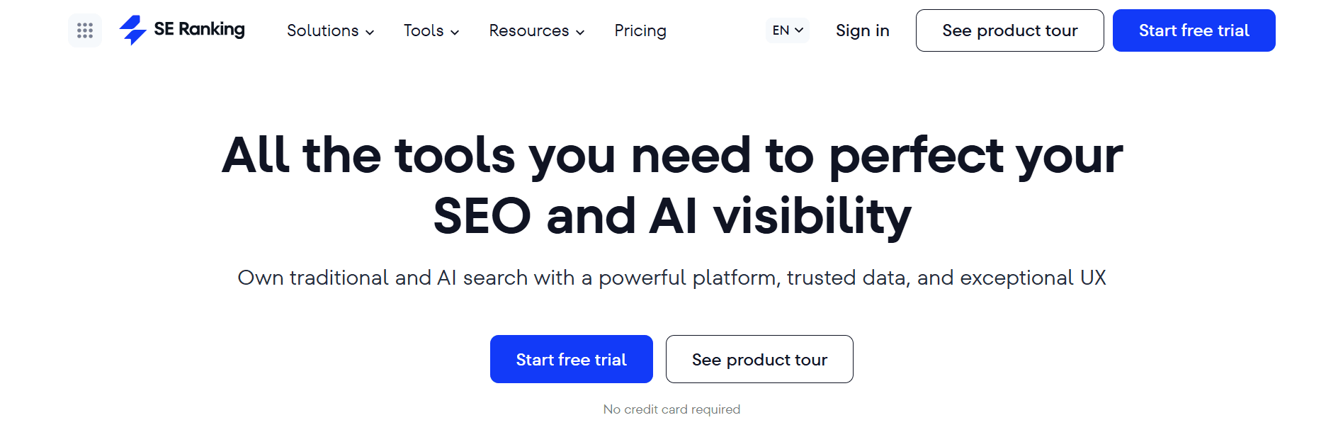Viewport: 1343px width, 437px height.
Task: Click the Tools chevron arrow
Action: 454,33
